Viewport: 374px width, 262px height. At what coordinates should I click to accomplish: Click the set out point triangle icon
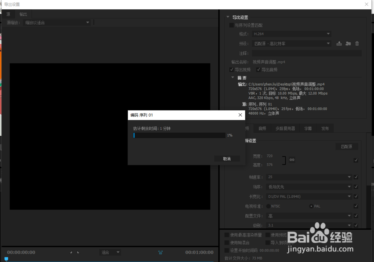click(78, 252)
